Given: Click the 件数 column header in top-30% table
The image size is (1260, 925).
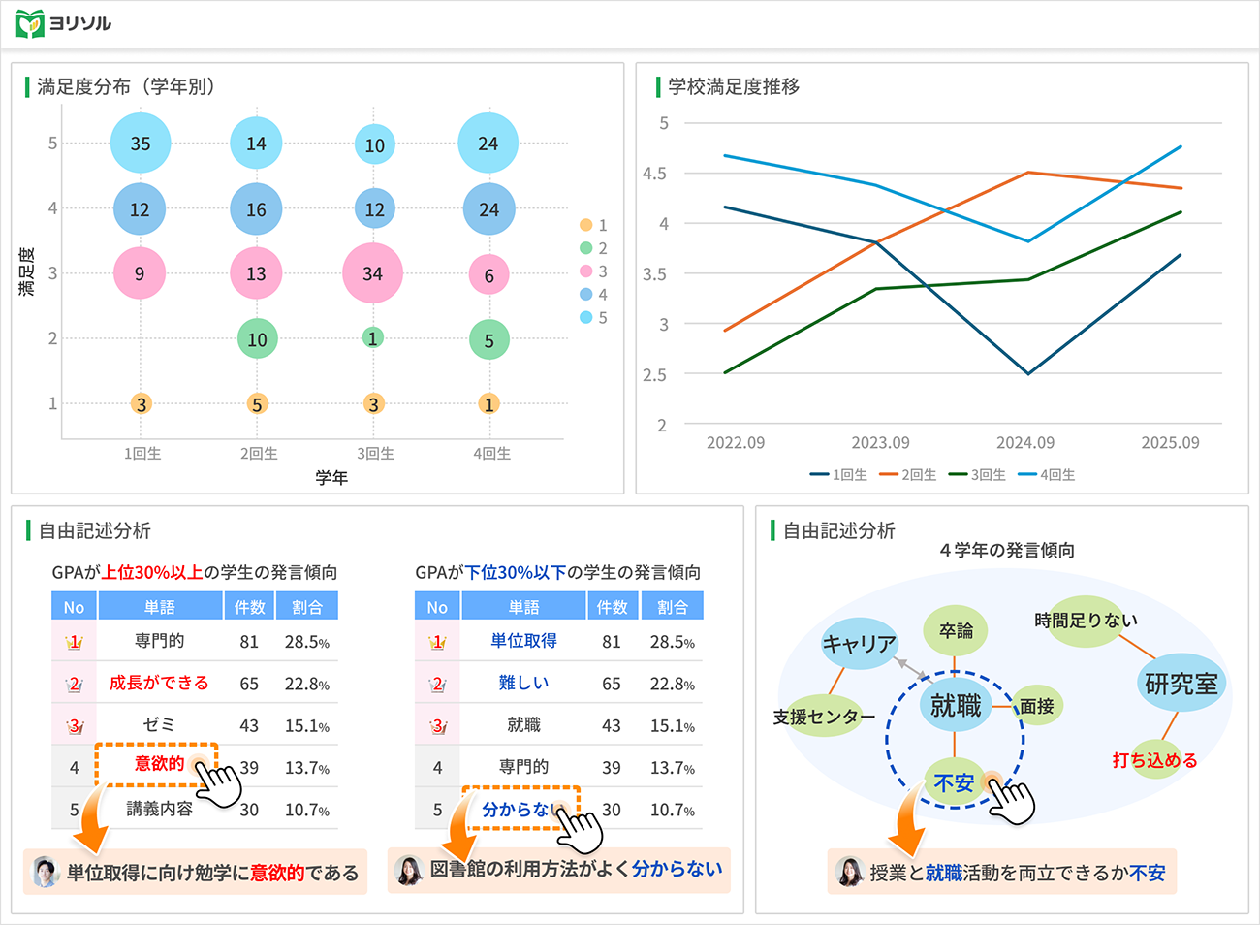Looking at the screenshot, I should click(249, 607).
